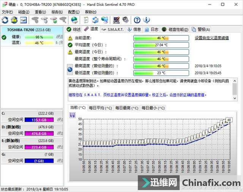Select the 每日最小 (^C) chart tab
Viewport: 243px width, 192px height.
153,108
